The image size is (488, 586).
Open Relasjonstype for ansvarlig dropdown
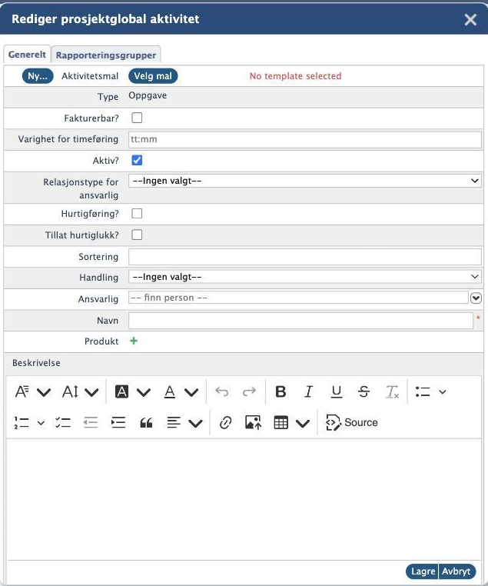tap(304, 181)
